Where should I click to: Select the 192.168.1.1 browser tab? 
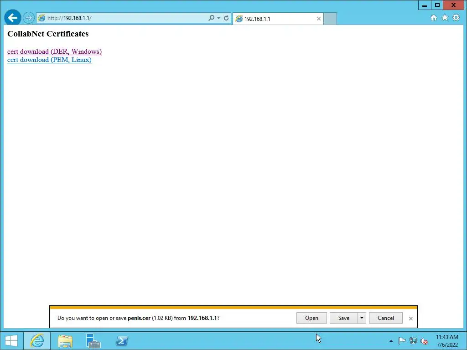click(278, 19)
